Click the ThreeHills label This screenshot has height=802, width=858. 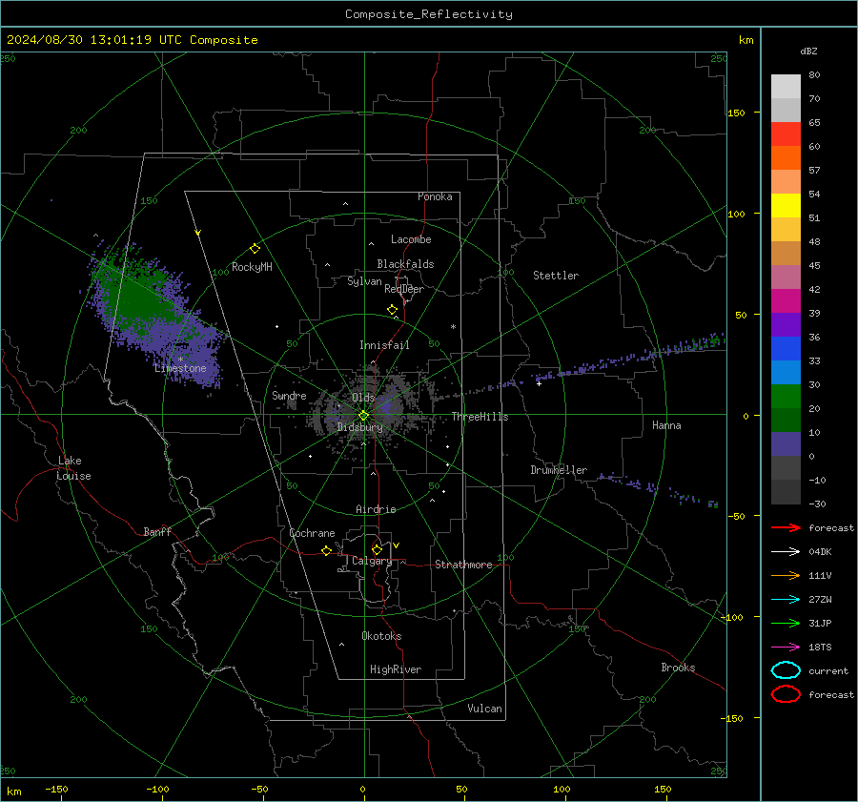480,417
